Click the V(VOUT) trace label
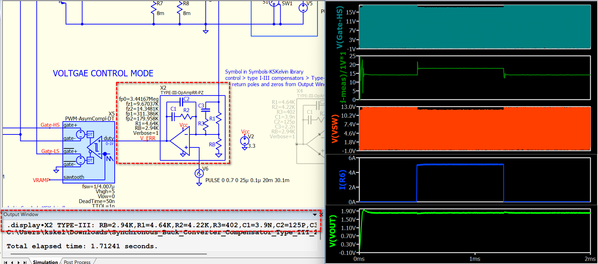This screenshot has width=598, height=264. pos(333,231)
